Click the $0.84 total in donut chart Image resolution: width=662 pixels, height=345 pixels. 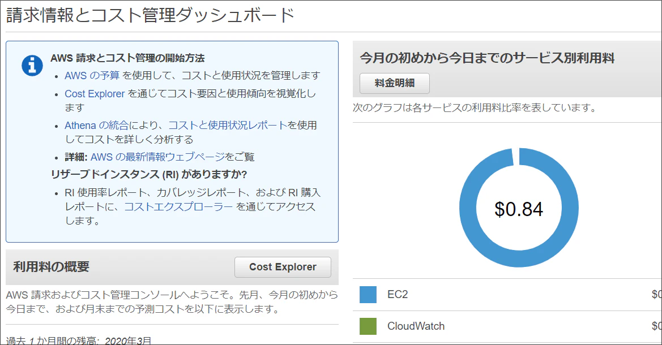519,209
